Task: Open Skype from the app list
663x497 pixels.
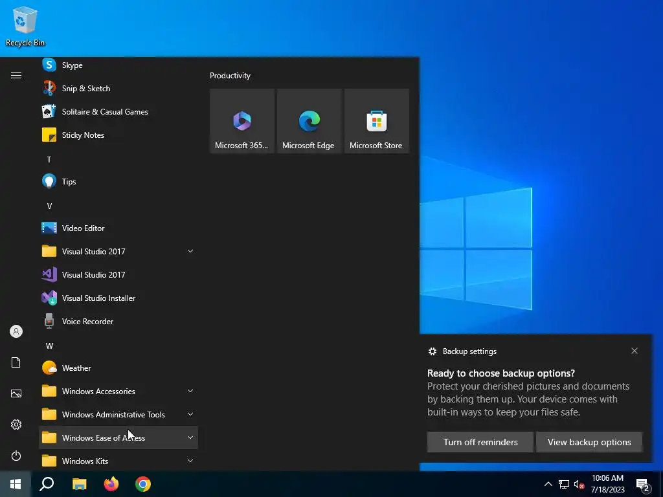Action: coord(118,65)
